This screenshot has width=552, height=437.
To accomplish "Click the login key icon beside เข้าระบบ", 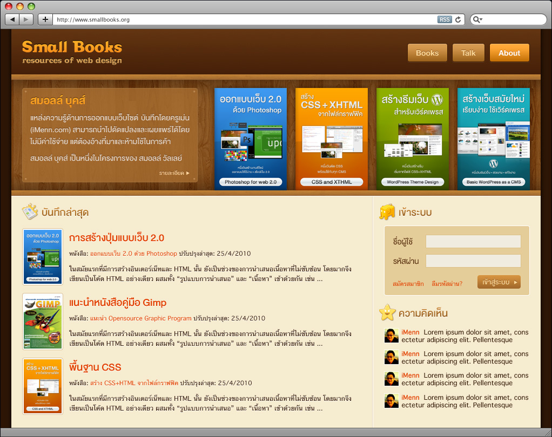I will click(387, 212).
